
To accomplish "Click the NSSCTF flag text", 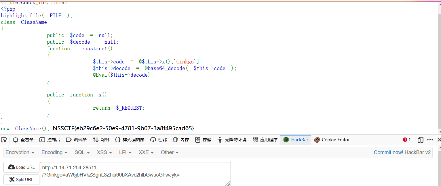I will [x=123, y=128].
